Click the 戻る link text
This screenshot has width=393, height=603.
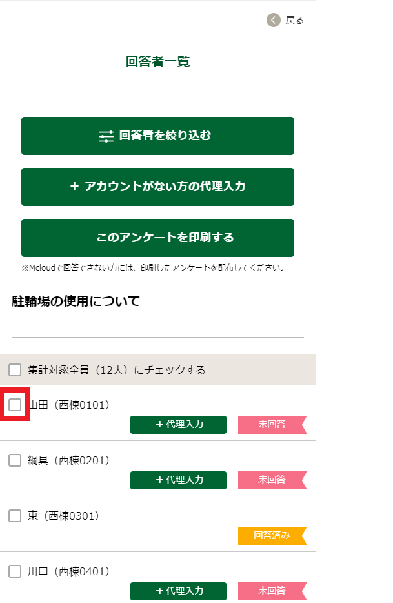pyautogui.click(x=294, y=20)
